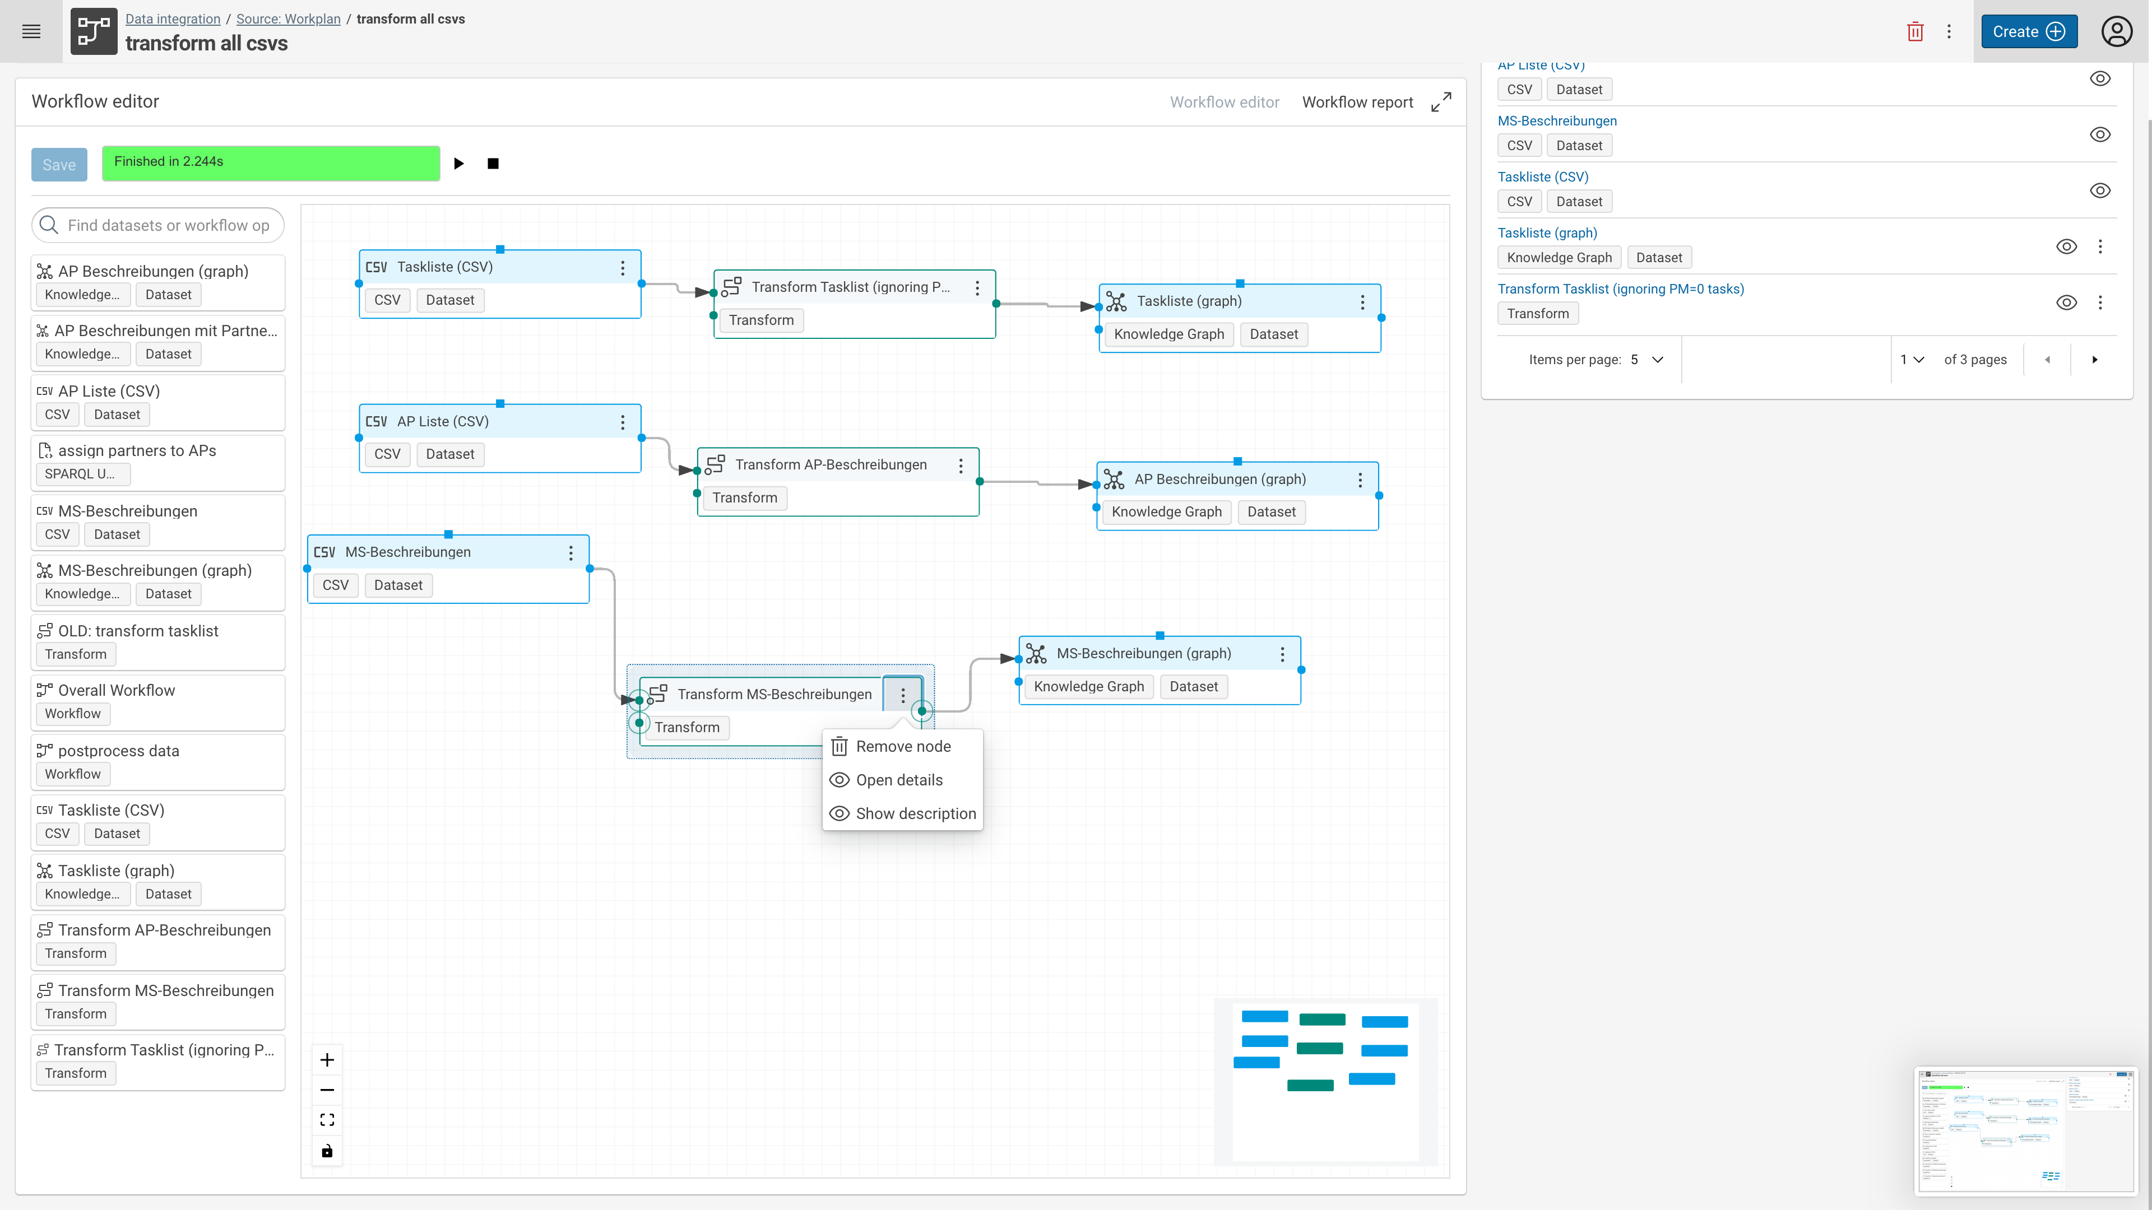Screen dimensions: 2152x1210
Task: Fit the workflow to screen
Action: [327, 1119]
